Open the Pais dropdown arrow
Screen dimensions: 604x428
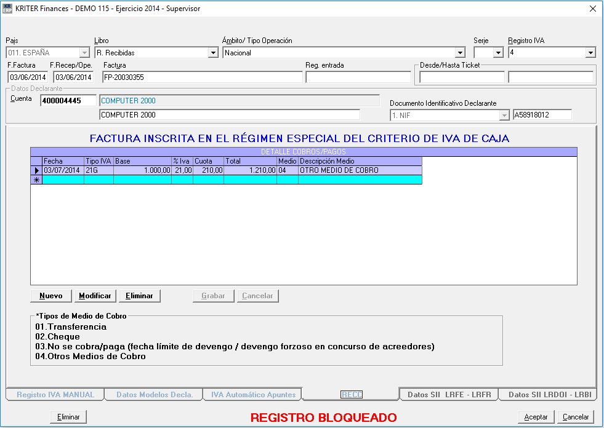tap(84, 53)
